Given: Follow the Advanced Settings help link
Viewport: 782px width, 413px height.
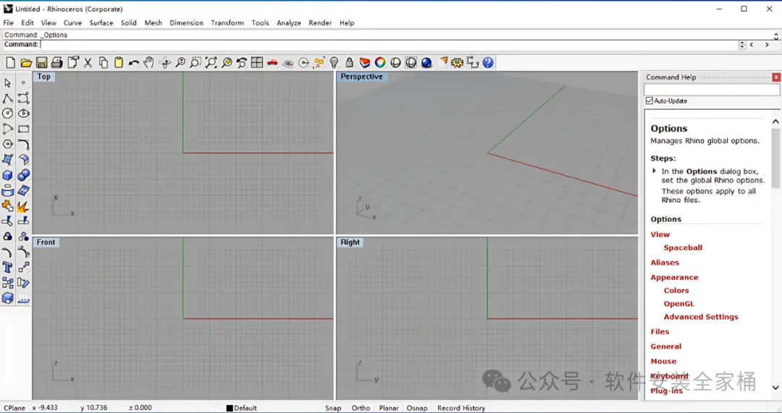Looking at the screenshot, I should (701, 317).
